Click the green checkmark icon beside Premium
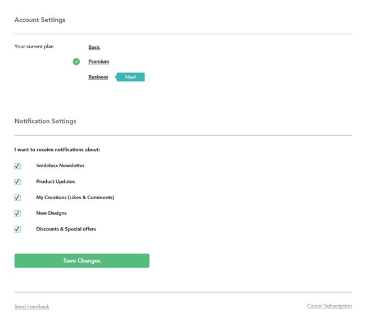 76,62
